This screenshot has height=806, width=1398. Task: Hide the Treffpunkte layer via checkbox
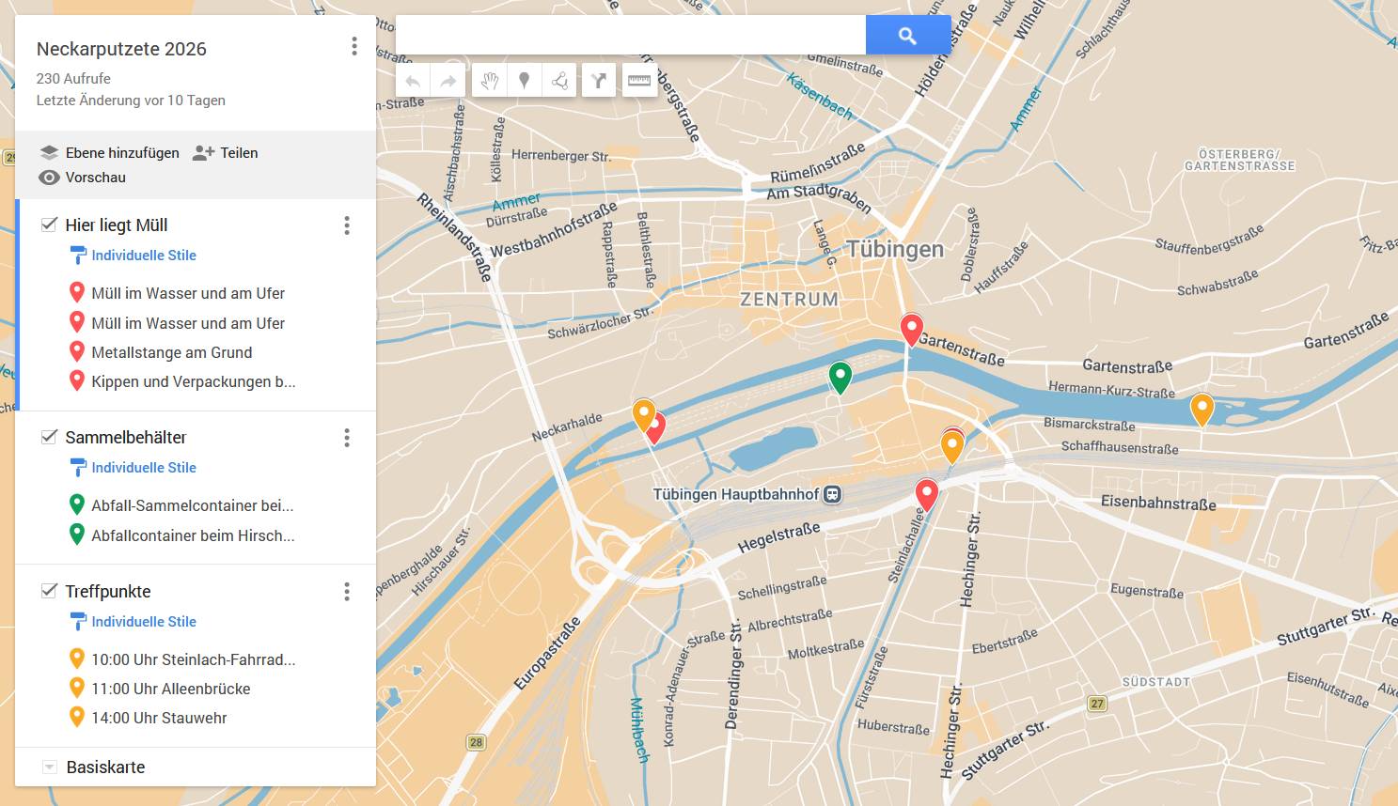[x=50, y=591]
